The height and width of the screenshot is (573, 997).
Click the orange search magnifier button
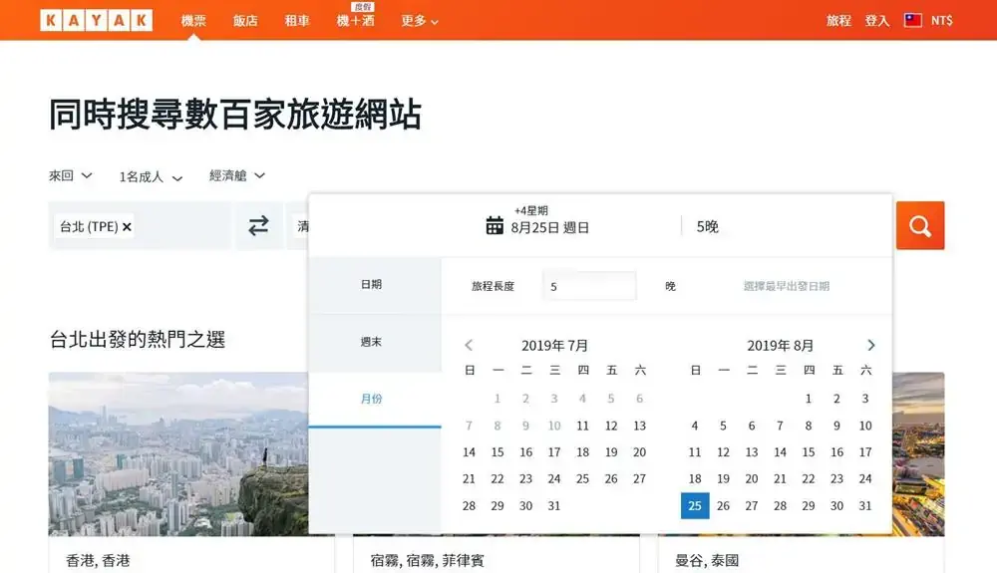[920, 225]
